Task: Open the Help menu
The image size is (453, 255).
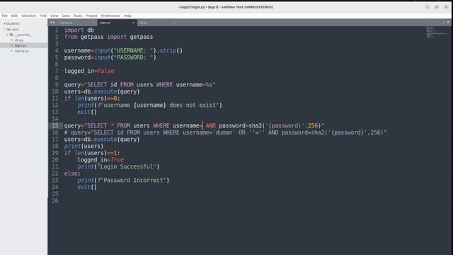Action: pos(127,16)
